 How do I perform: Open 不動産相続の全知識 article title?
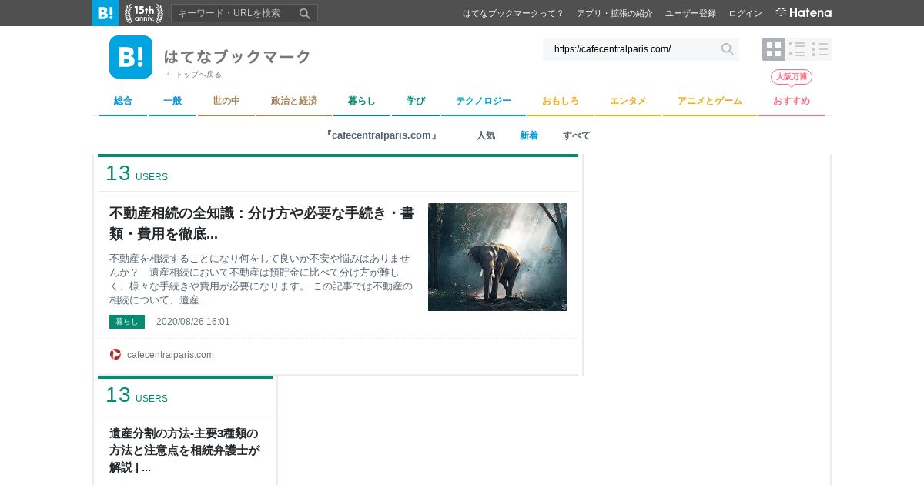coord(261,223)
